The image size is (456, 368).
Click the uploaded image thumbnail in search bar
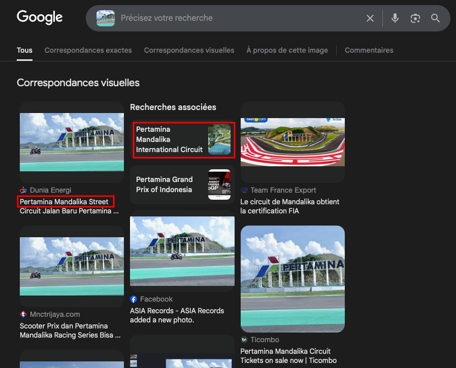[106, 18]
